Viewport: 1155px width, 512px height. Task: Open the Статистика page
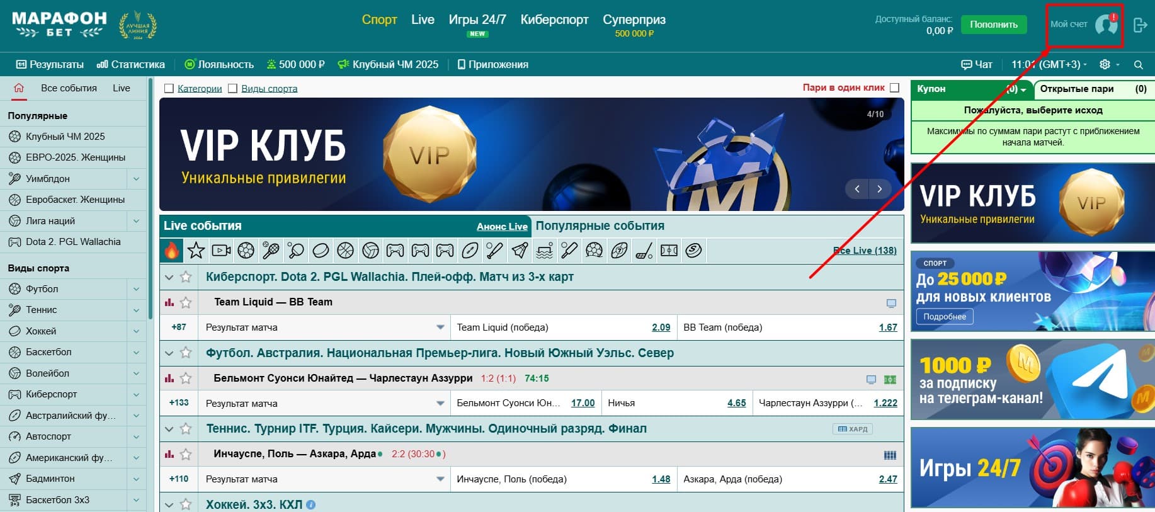click(x=131, y=64)
